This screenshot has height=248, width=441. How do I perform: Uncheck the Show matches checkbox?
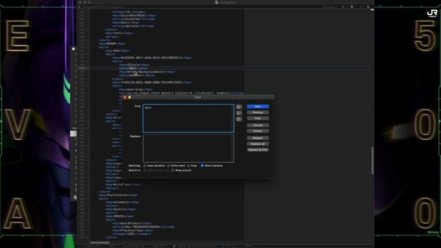[202, 165]
